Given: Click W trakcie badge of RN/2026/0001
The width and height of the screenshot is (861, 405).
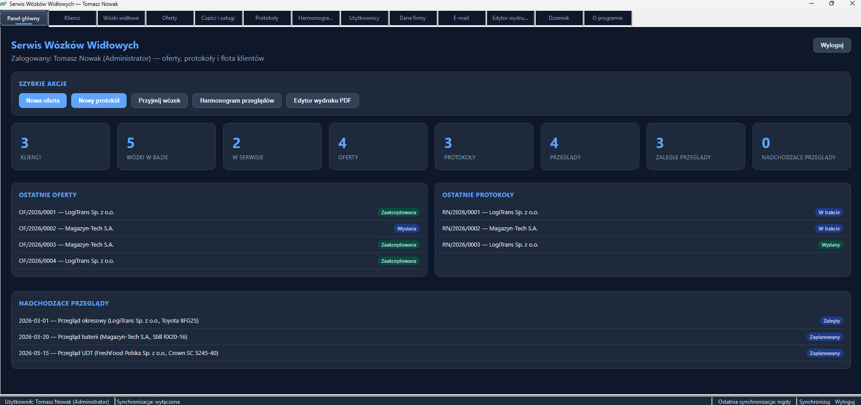Looking at the screenshot, I should pos(829,212).
